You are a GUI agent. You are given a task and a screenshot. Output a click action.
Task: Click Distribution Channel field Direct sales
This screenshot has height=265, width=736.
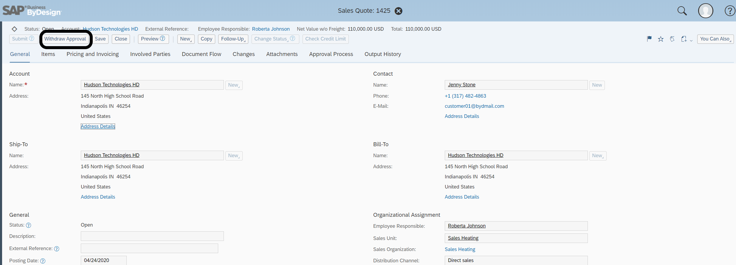tap(516, 260)
